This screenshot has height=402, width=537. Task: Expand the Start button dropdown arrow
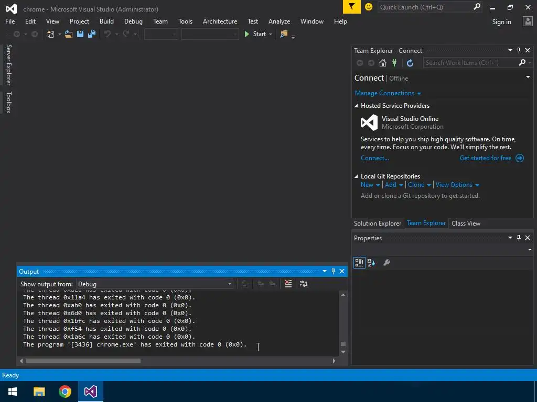click(271, 34)
